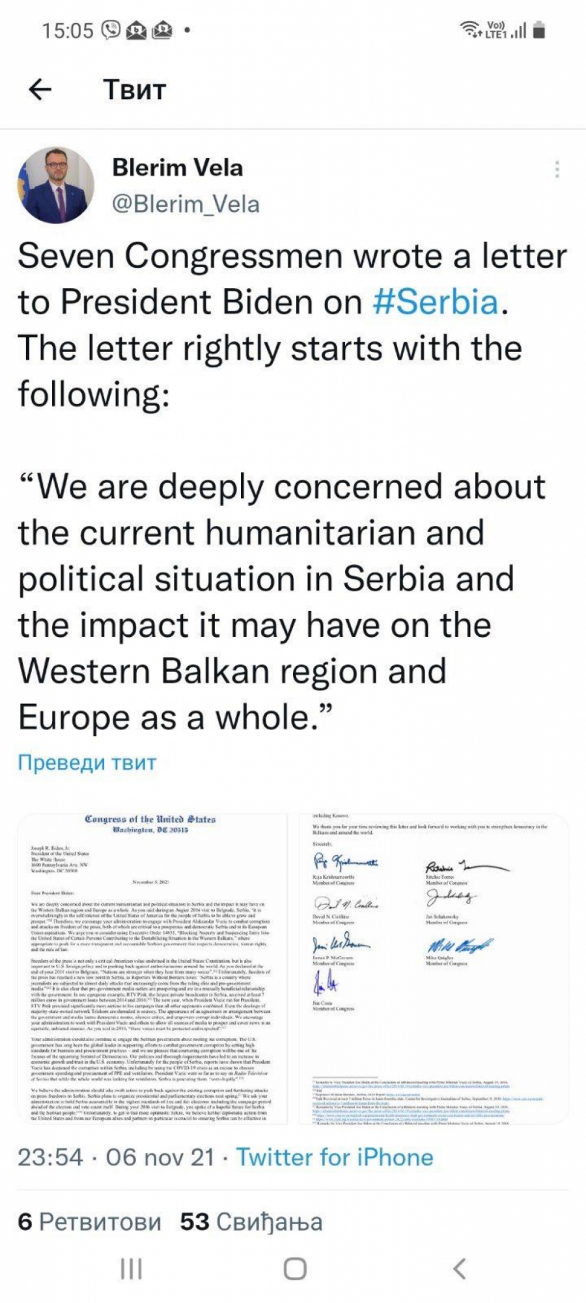The width and height of the screenshot is (586, 1303).
Task: Tap the Wi-Fi signal icon
Action: (469, 29)
